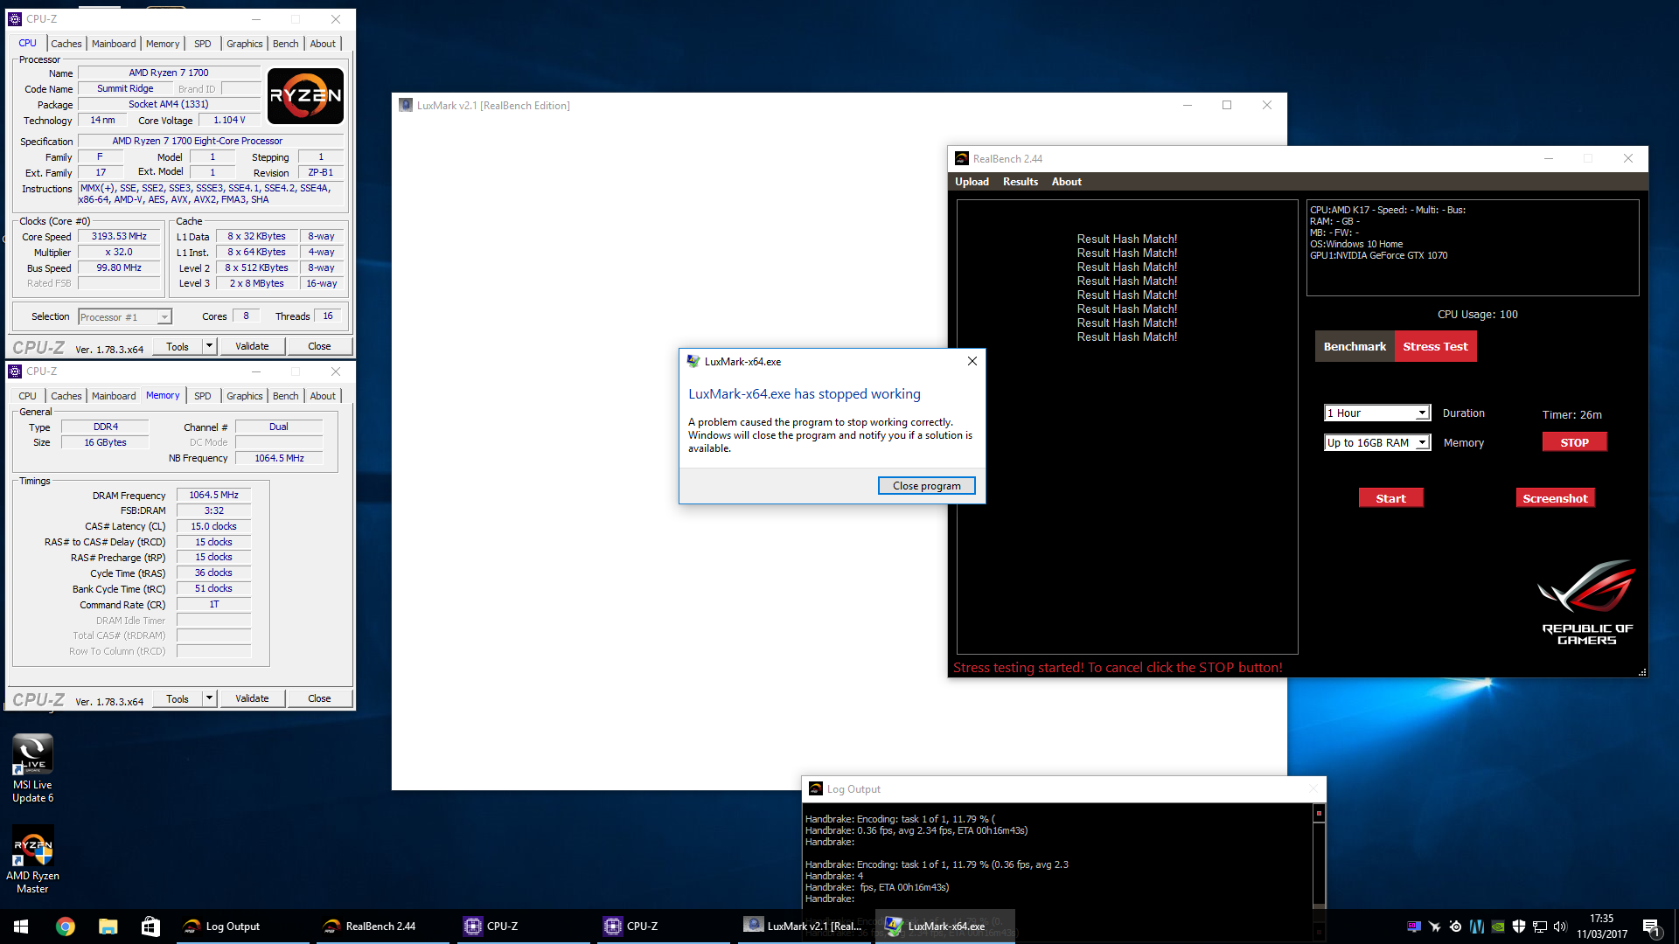This screenshot has height=944, width=1679.
Task: Open the Processor selection dropdown
Action: tap(125, 317)
